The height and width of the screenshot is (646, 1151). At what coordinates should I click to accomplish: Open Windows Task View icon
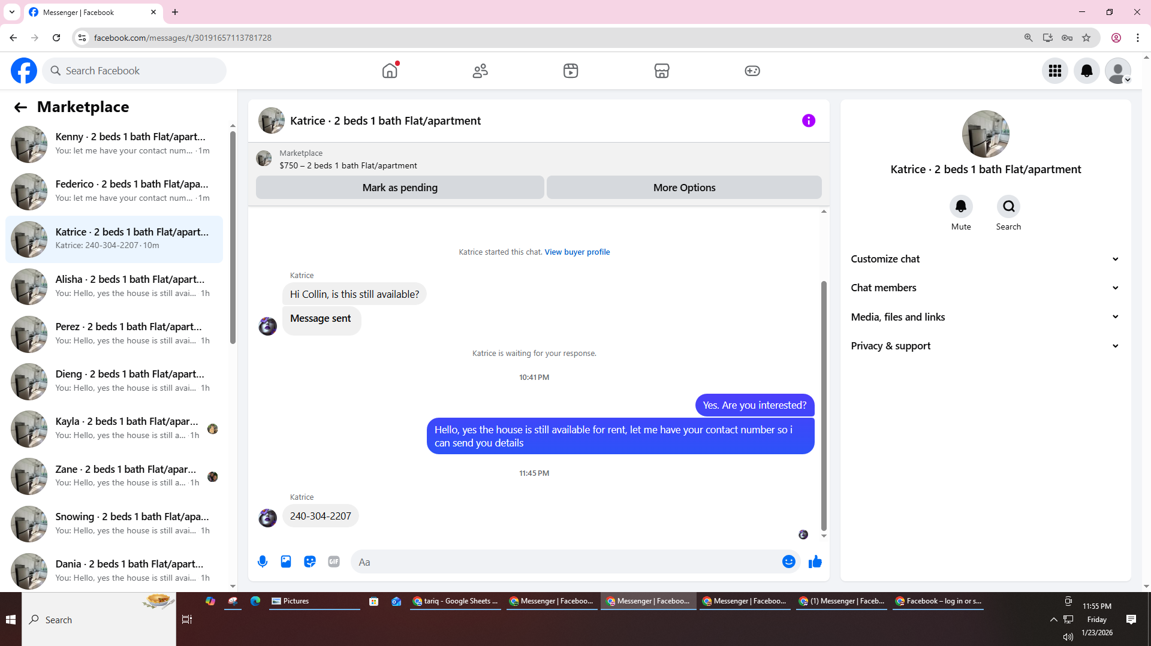pos(187,620)
